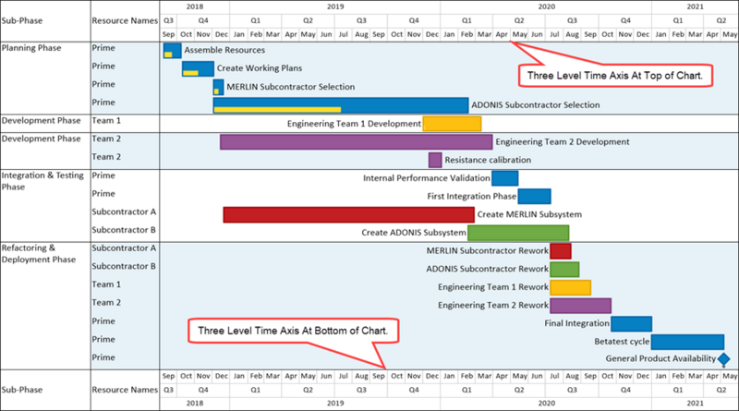Image resolution: width=739 pixels, height=411 pixels.
Task: Click the Final Integration task bar
Action: tap(632, 324)
